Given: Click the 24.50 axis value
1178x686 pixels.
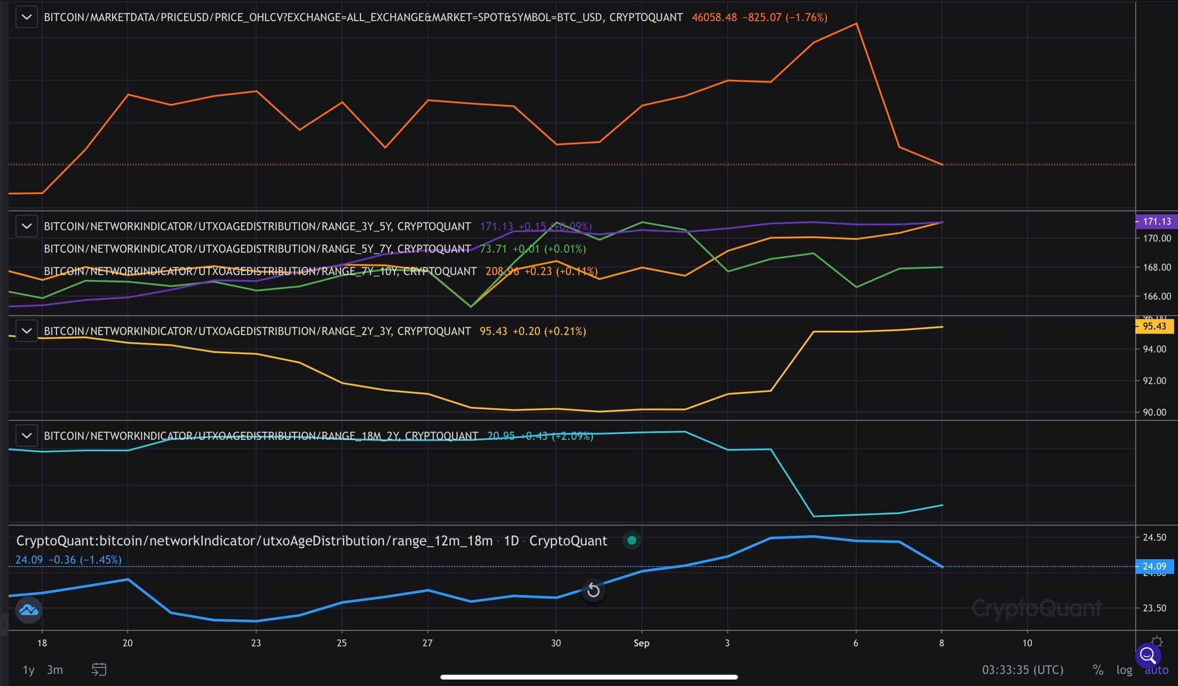Looking at the screenshot, I should click(x=1154, y=537).
